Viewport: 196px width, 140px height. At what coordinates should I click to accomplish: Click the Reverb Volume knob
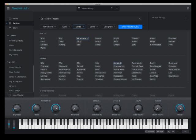tap(158, 108)
